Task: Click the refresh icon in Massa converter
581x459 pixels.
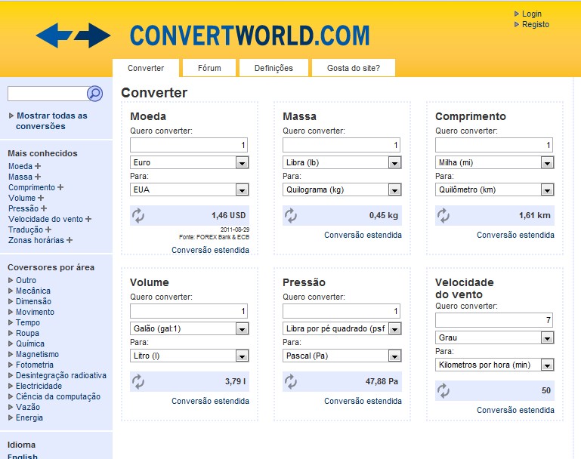Action: (291, 216)
